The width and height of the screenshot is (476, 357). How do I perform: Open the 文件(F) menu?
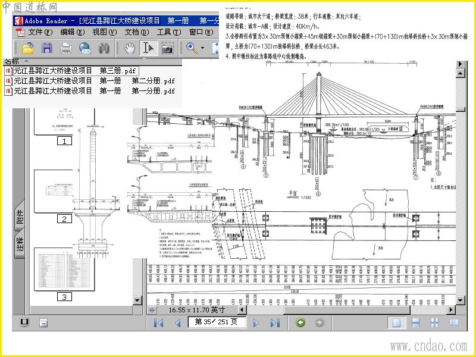pos(40,32)
